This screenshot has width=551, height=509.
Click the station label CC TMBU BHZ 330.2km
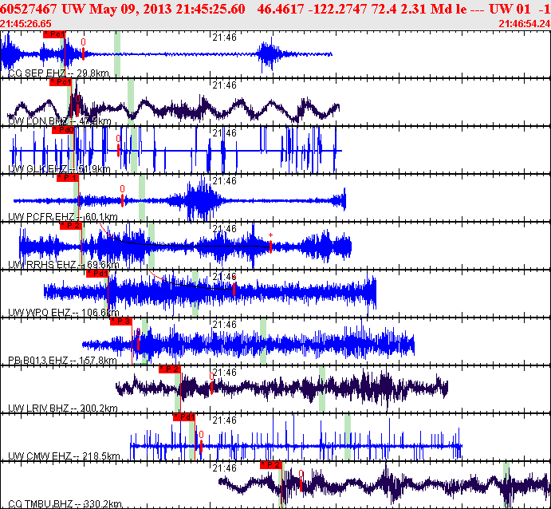coord(65,504)
